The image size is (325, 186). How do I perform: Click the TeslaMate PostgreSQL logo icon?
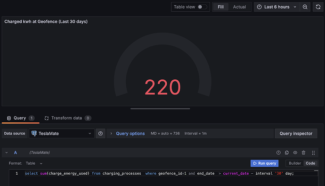pos(34,133)
